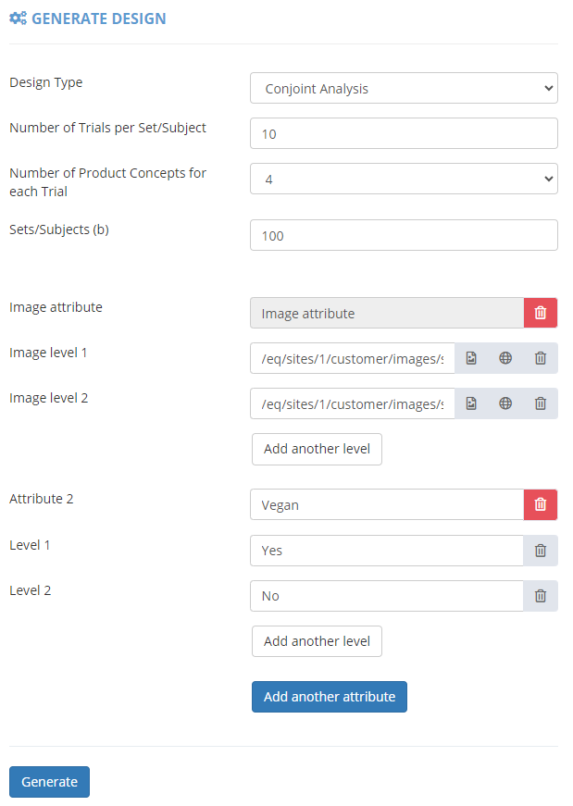Open the Design Type dropdown
This screenshot has height=806, width=573.
[404, 89]
